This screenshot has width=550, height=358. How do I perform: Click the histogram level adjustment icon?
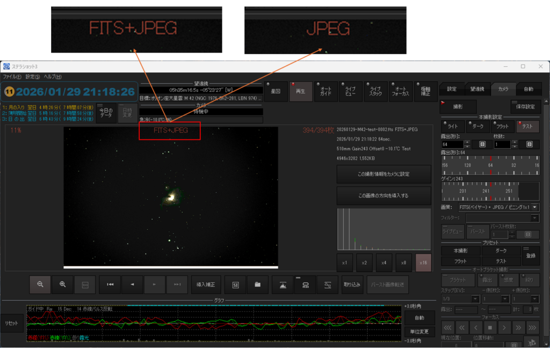point(283,284)
